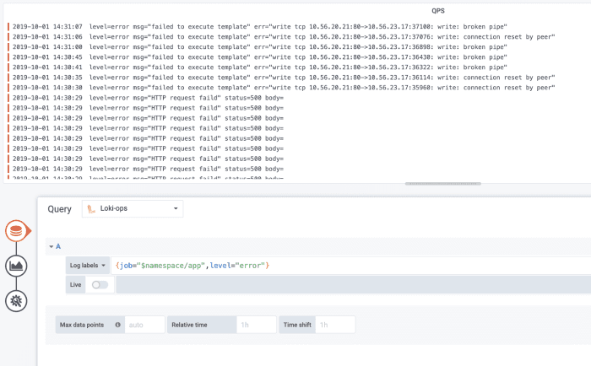
Task: Open the Loki-ops data source dropdown
Action: [x=133, y=208]
